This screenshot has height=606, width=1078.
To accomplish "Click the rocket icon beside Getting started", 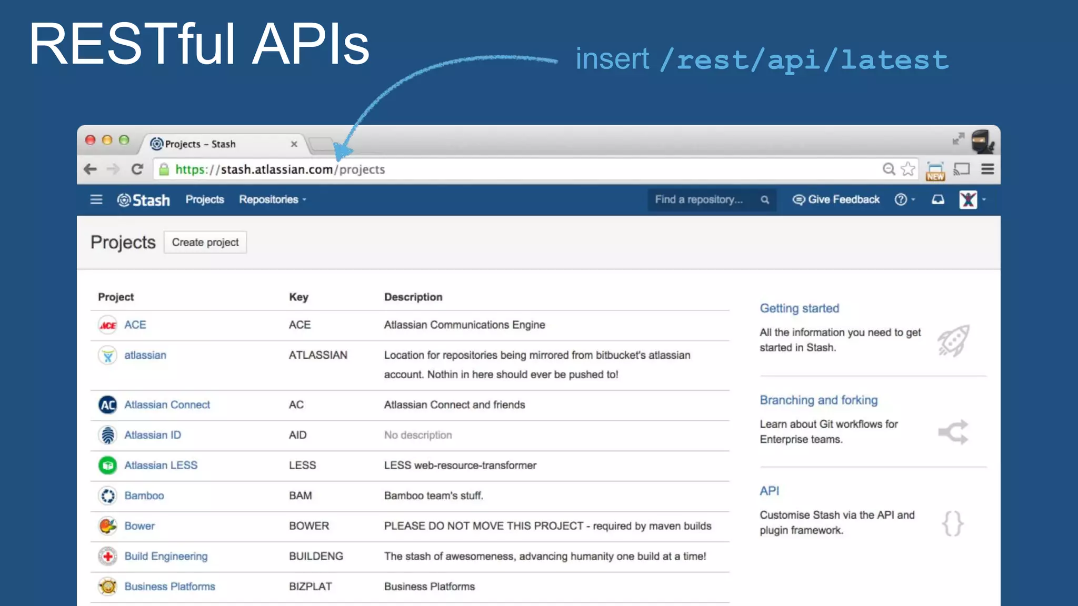I will (x=953, y=340).
